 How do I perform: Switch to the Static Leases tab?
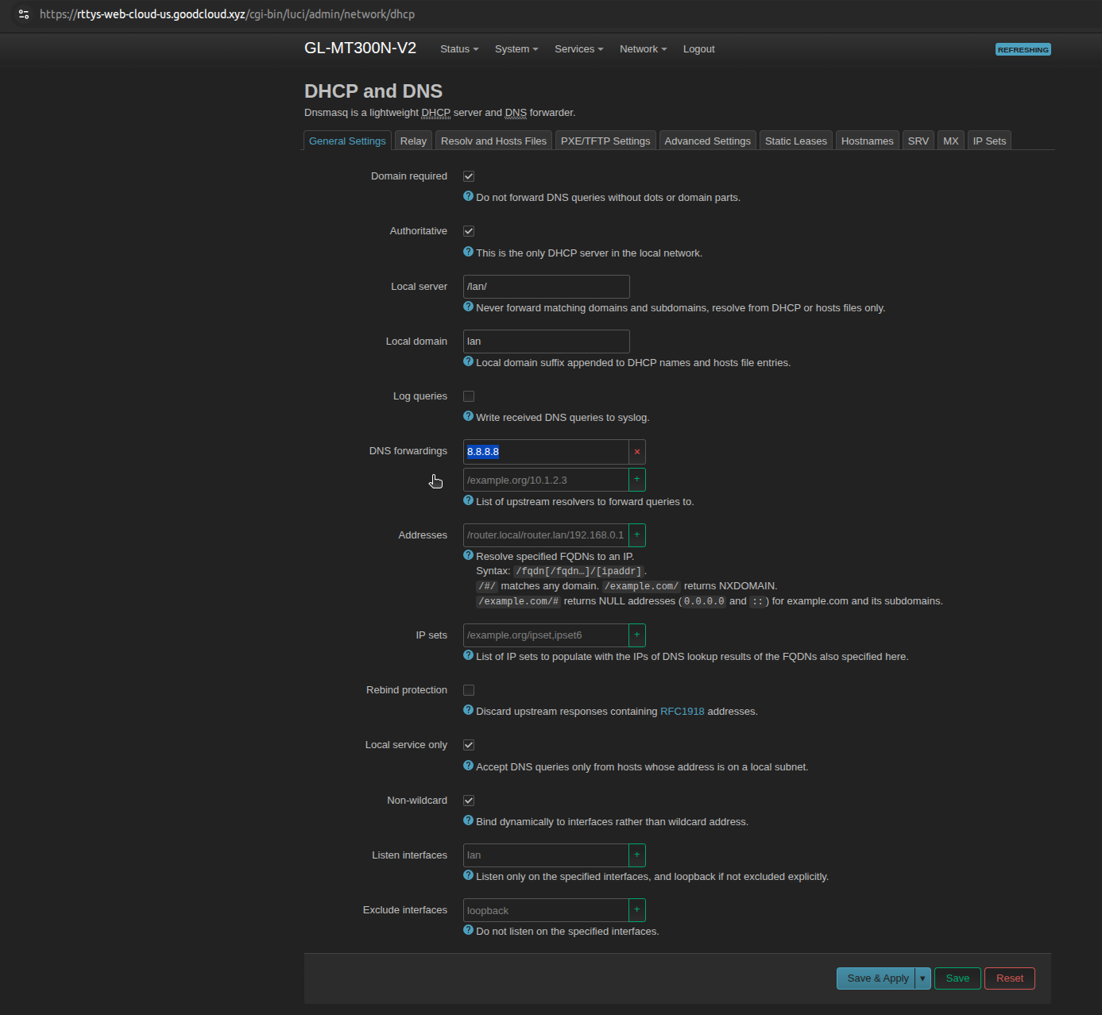tap(795, 141)
